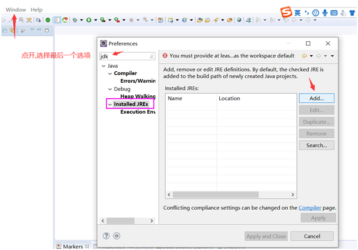The width and height of the screenshot is (358, 250).
Task: Click the Search flashlight icon
Action: click(x=216, y=20)
